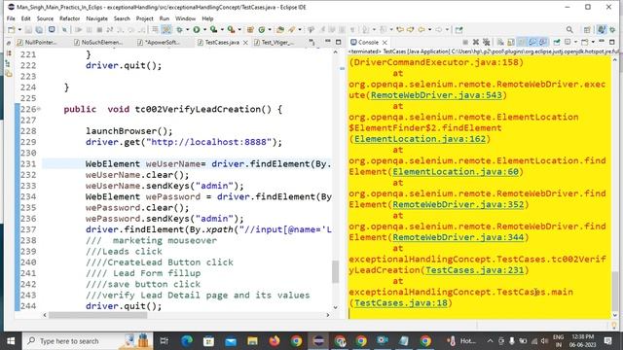Click the Pin Console icon
Viewport: 623px width, 350px height.
click(557, 42)
